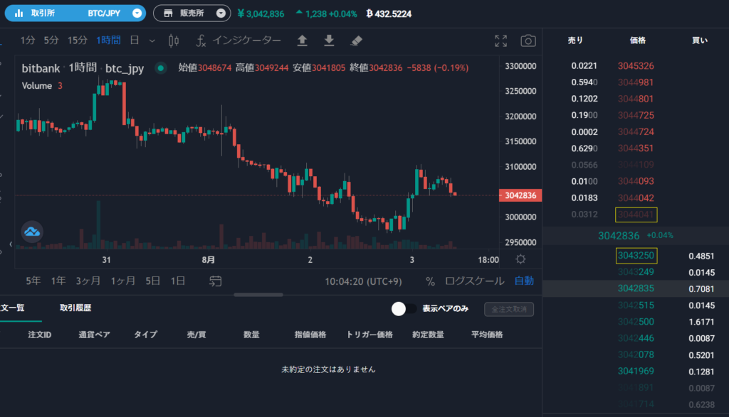The width and height of the screenshot is (729, 417).
Task: Open the インジケーター (indicators) panel
Action: [x=235, y=41]
